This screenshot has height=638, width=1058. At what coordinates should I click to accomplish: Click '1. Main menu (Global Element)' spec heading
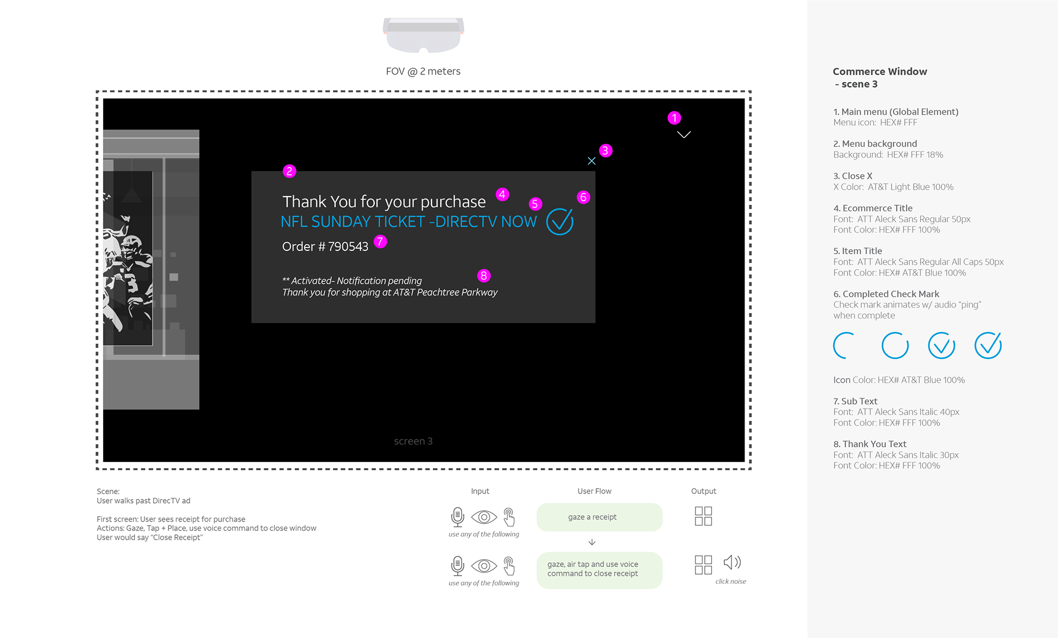tap(896, 112)
